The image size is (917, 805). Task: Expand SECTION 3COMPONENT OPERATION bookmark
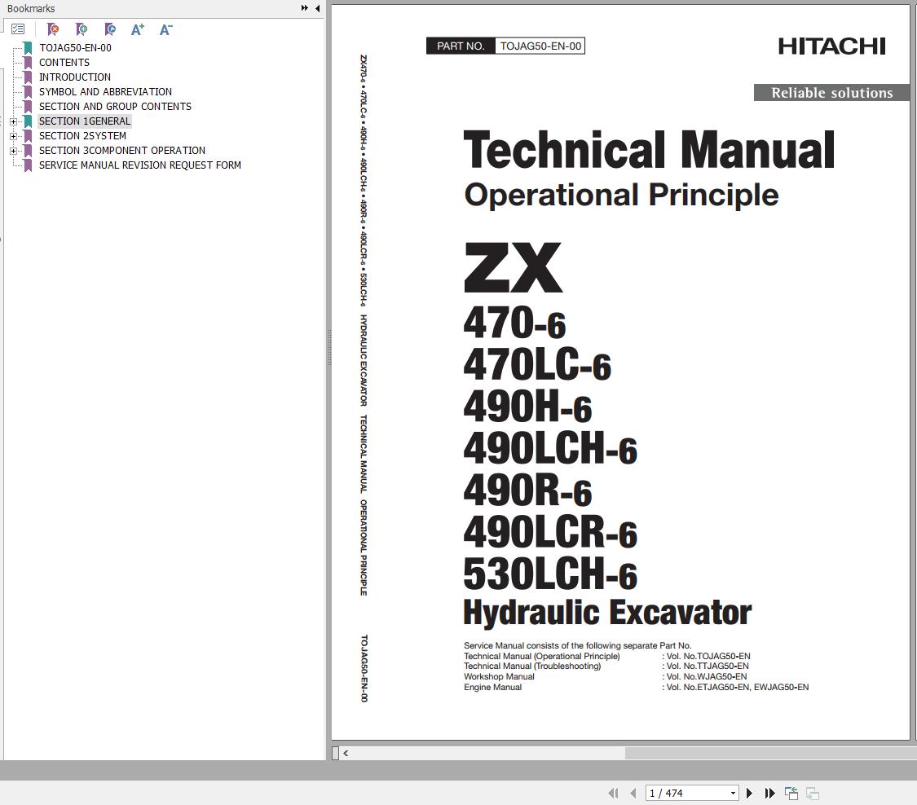tap(14, 151)
